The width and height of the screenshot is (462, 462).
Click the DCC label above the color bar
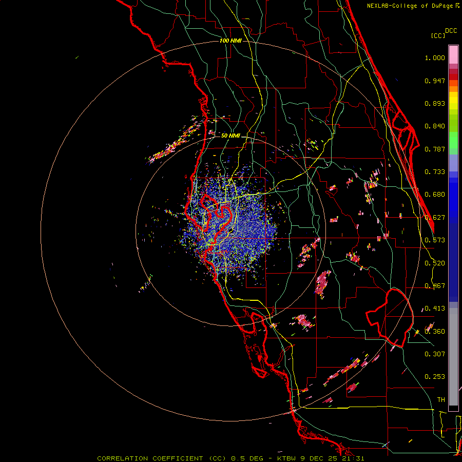point(451,31)
